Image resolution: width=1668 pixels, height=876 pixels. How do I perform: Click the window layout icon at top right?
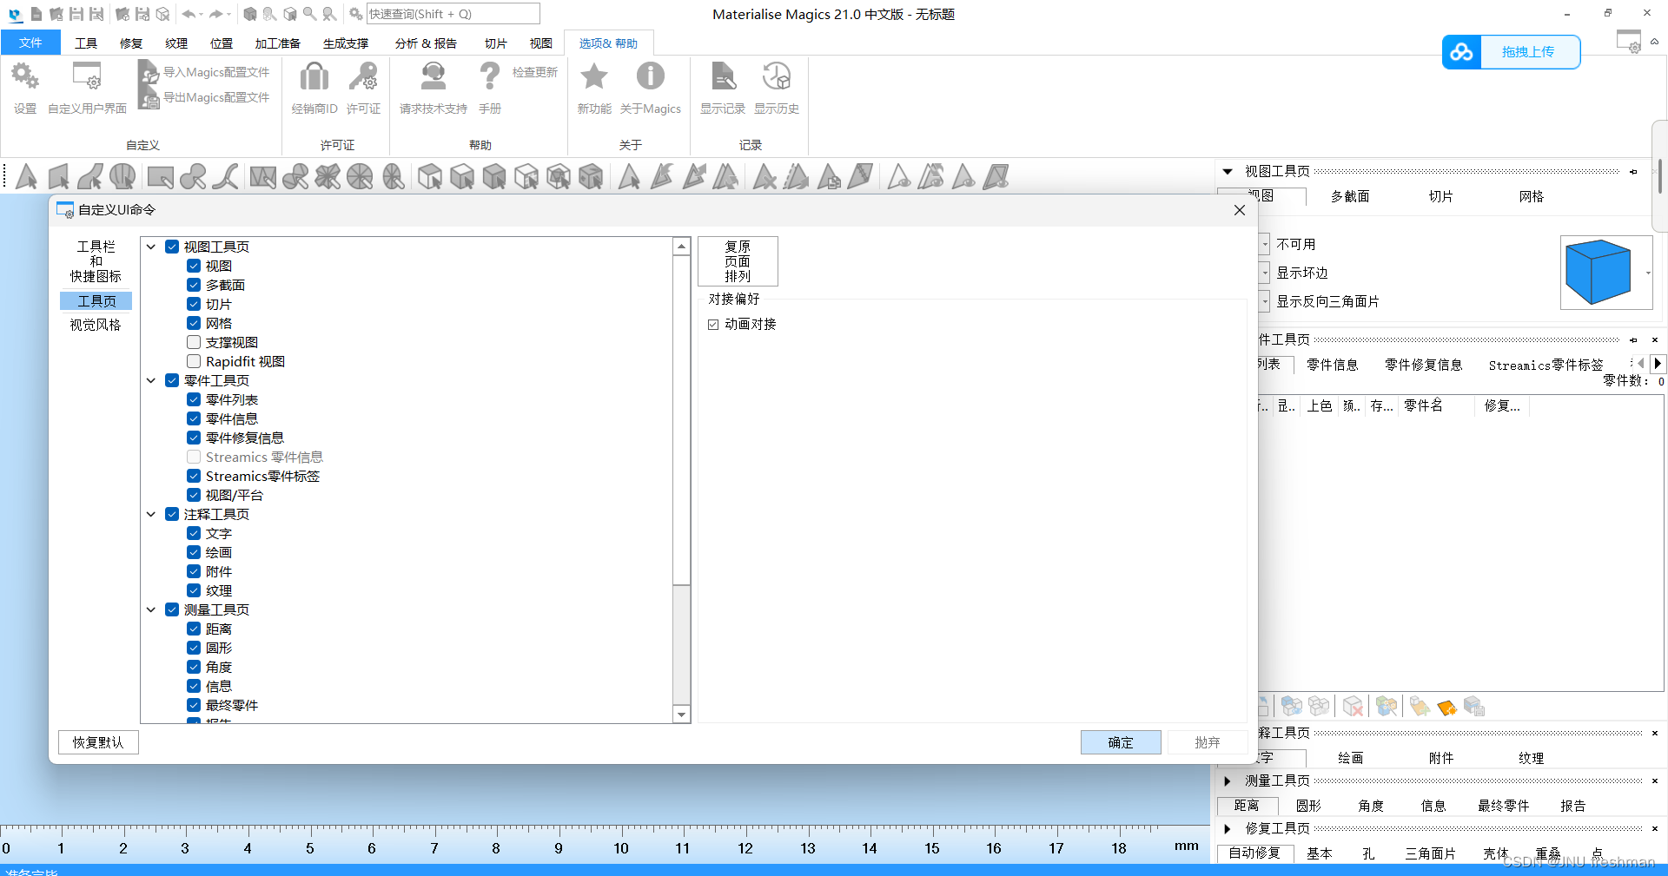(1629, 42)
